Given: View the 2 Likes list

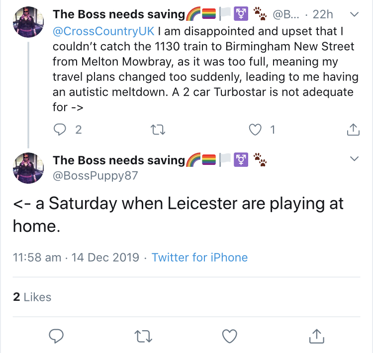Looking at the screenshot, I should pos(32,297).
